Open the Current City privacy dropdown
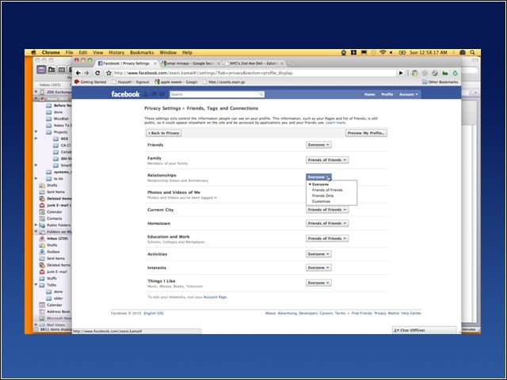This screenshot has width=507, height=380. (x=327, y=210)
